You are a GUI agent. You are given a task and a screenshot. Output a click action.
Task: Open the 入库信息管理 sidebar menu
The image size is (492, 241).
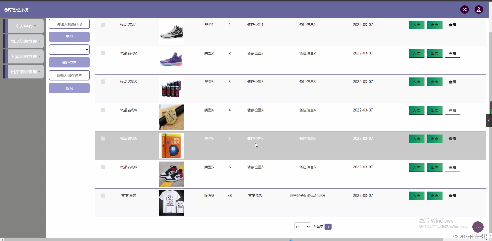(25, 56)
